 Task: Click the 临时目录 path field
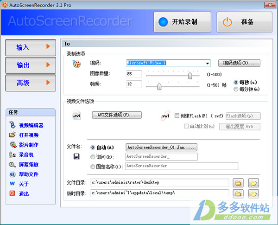160,193
